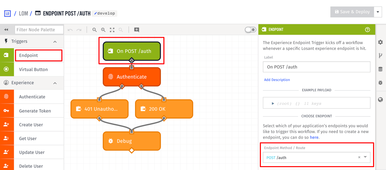Select the 401 Unauthorized reply node
The width and height of the screenshot is (386, 170).
pyautogui.click(x=99, y=109)
